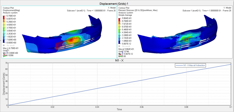Click the dark blue band in stress legend
Image resolution: width=234 pixels, height=112 pixels.
120,43
